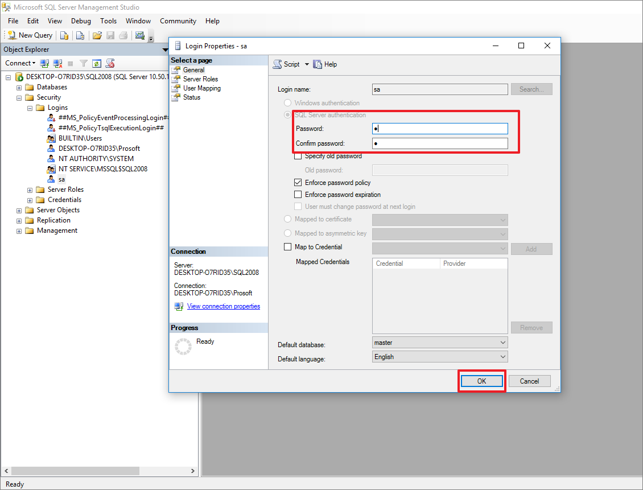
Task: Select DESKTOP-O7RID35\Prosoft login
Action: point(99,149)
